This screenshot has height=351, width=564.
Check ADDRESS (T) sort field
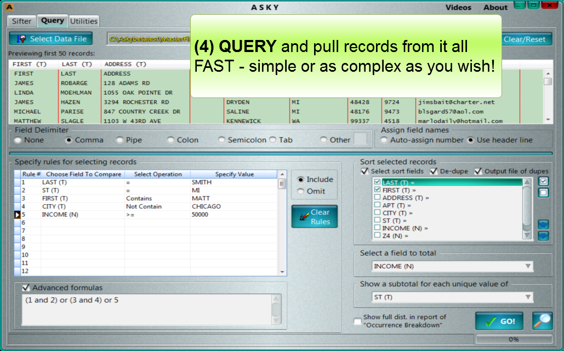(377, 197)
